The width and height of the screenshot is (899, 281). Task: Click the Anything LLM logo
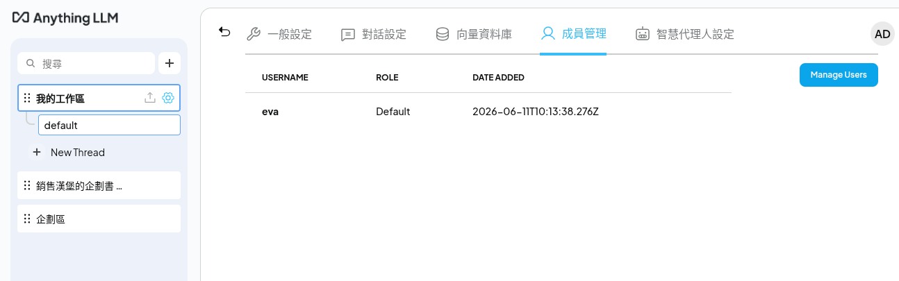click(x=65, y=17)
